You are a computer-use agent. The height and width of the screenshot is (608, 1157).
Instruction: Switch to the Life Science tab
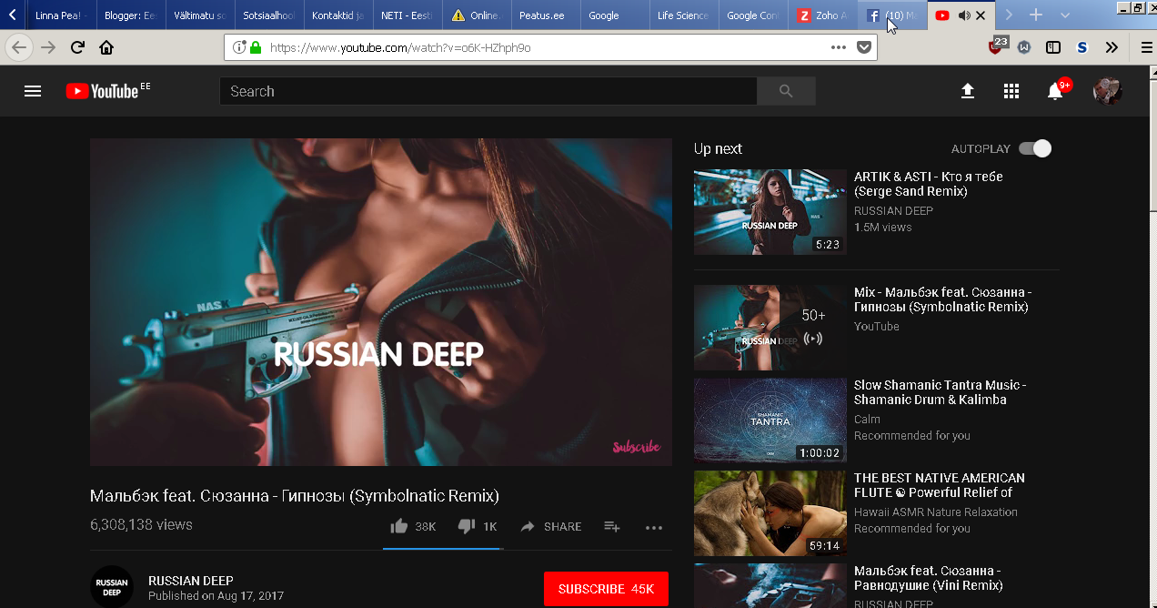tap(683, 15)
